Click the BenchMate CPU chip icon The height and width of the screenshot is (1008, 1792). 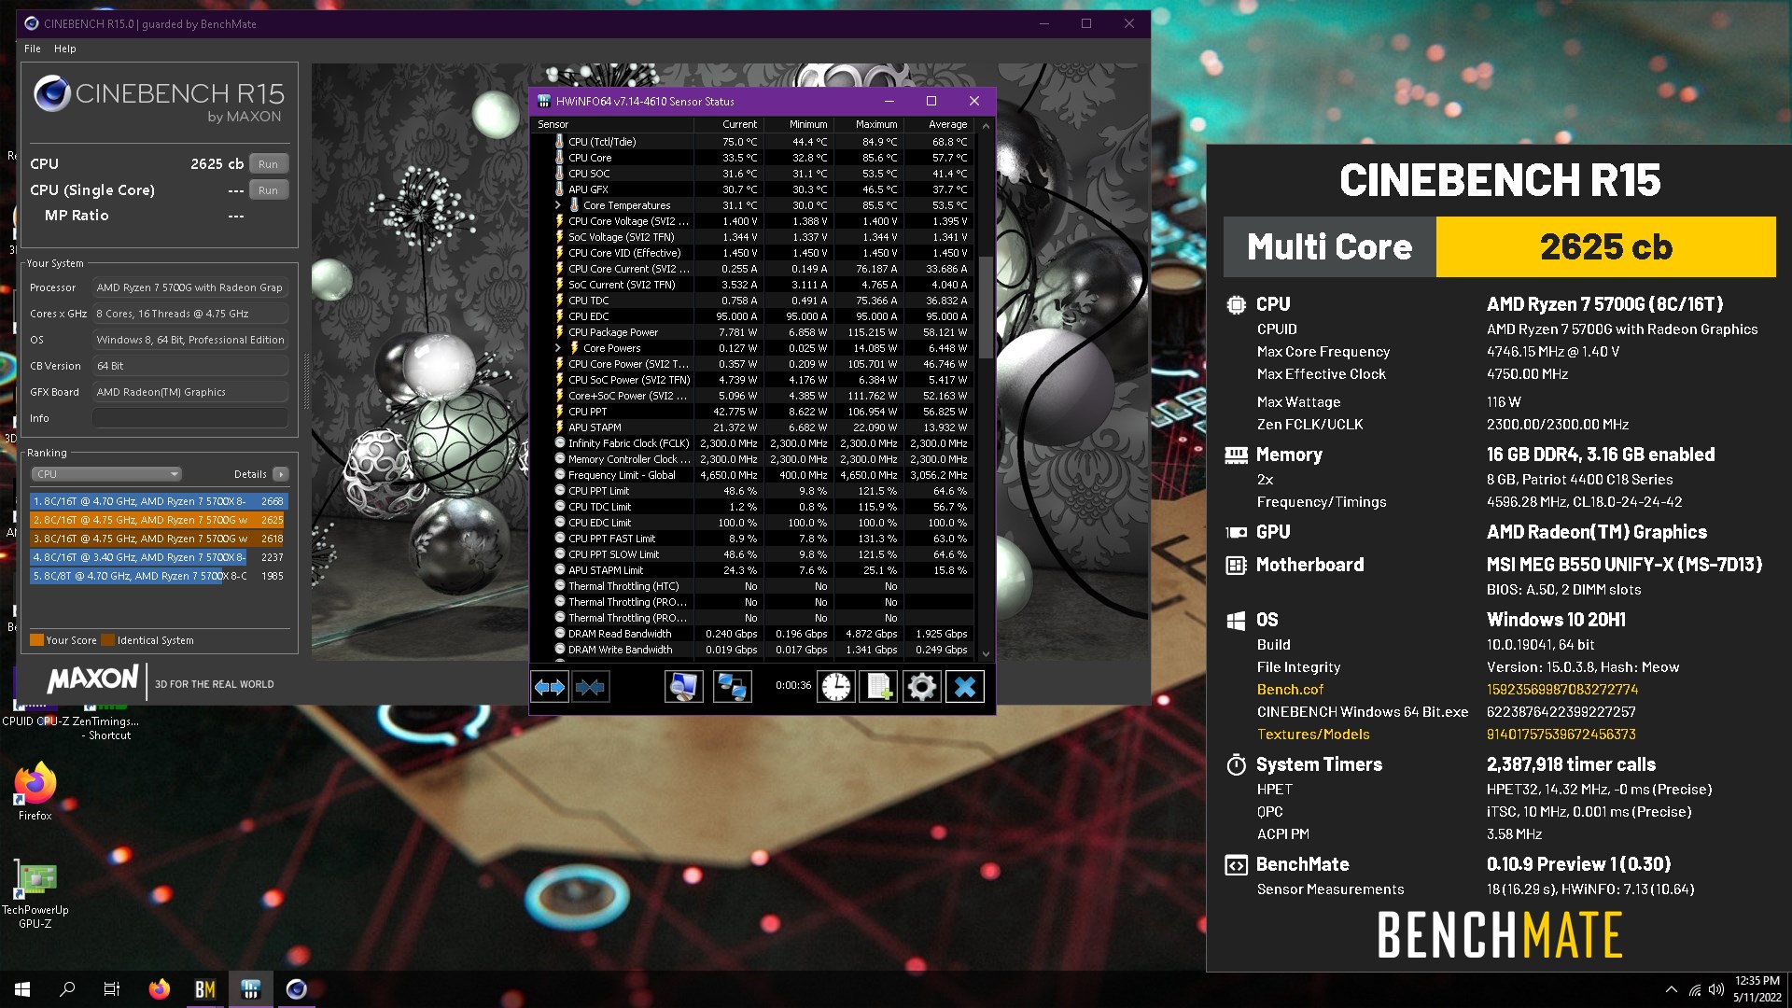(x=1236, y=304)
